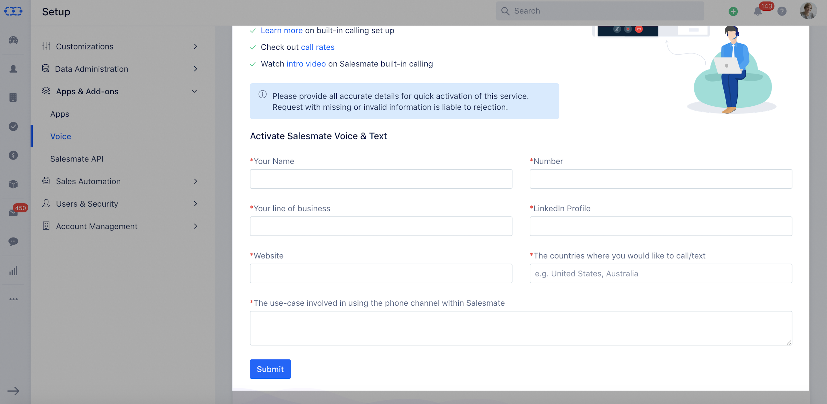Open the Sales Automation menu label
Viewport: 827px width, 404px height.
point(88,182)
